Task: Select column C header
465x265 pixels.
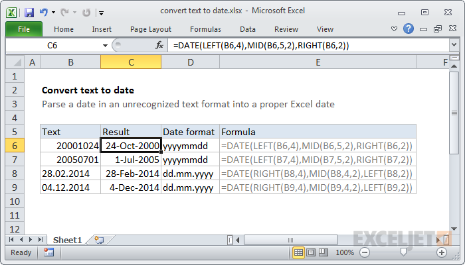Action: [131, 62]
